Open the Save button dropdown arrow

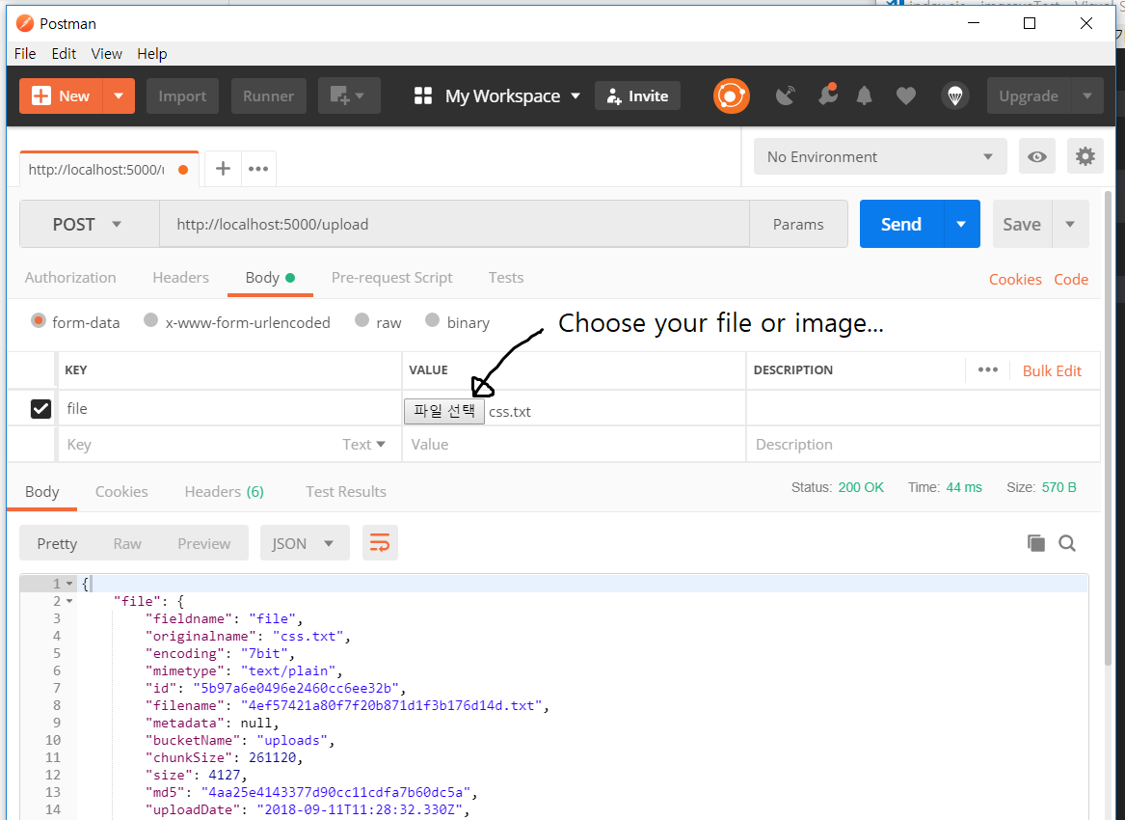1070,224
